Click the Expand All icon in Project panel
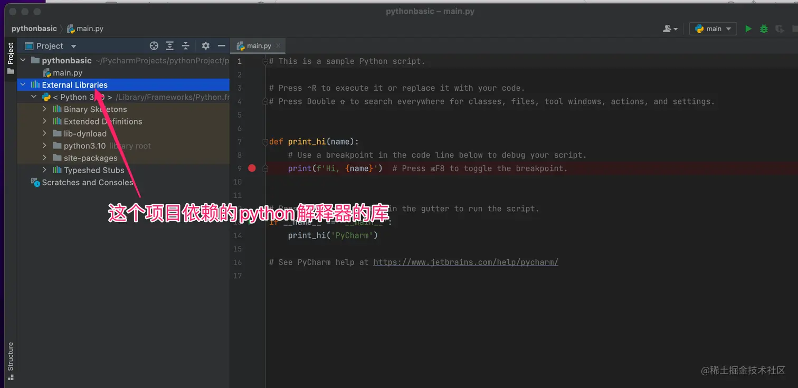Screen dimensions: 798x388 click(x=170, y=46)
